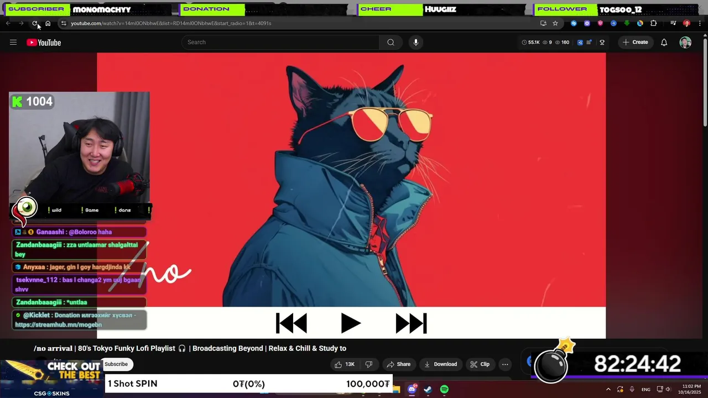Clip the video
The height and width of the screenshot is (398, 708).
point(480,364)
